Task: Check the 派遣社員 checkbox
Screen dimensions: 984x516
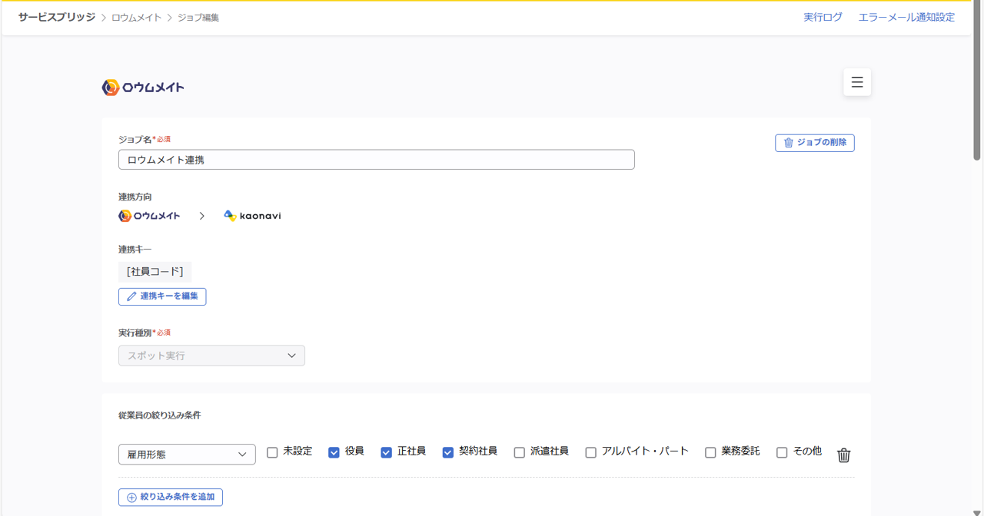Action: (x=519, y=452)
